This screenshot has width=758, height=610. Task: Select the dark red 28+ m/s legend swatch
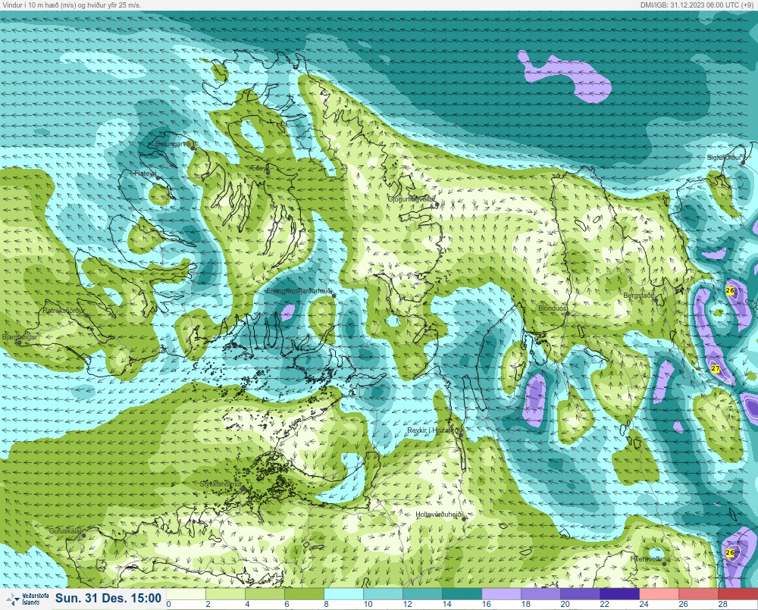[738, 593]
